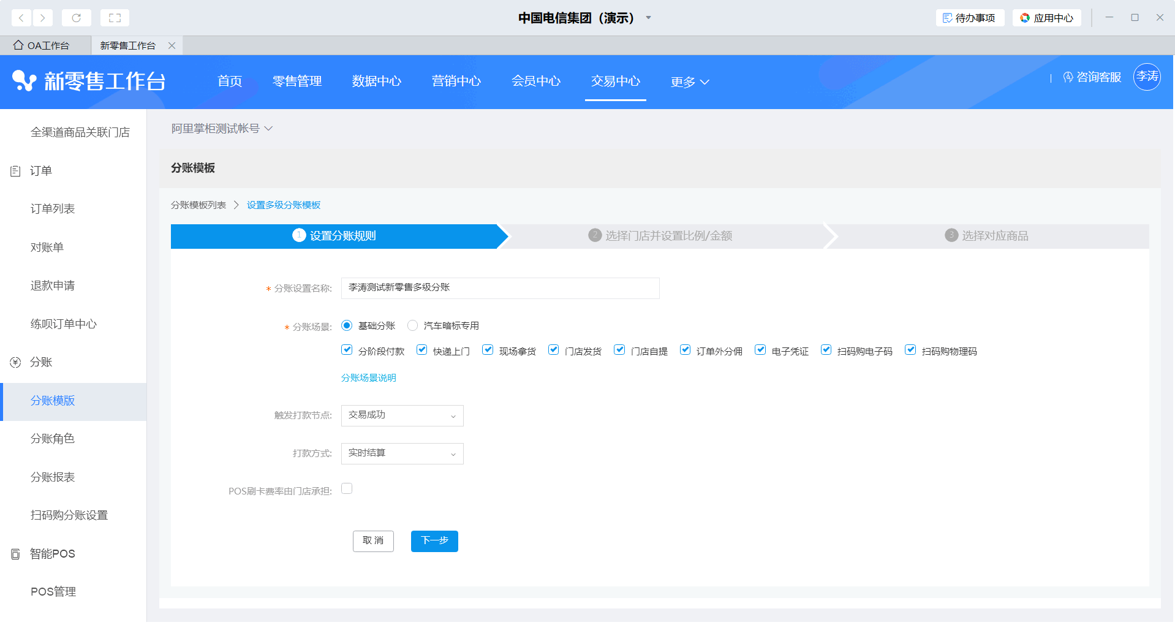
Task: Click step 3 选择对应商品
Action: pos(986,236)
